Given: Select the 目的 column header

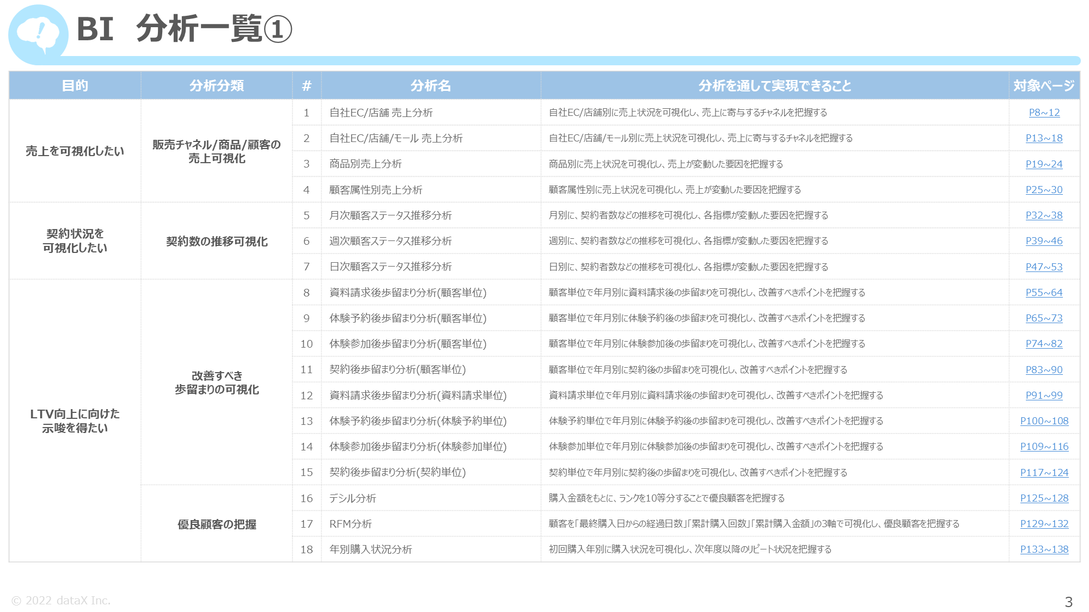Looking at the screenshot, I should pos(75,85).
